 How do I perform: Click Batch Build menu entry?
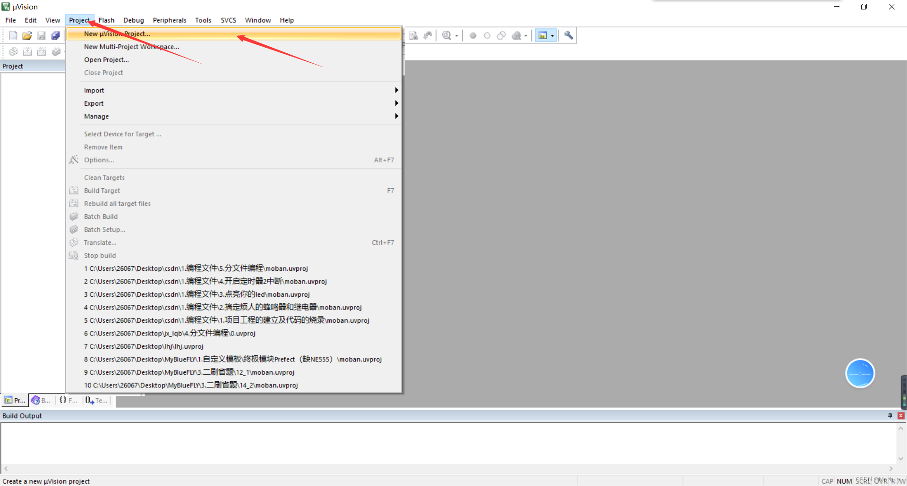tap(234, 217)
